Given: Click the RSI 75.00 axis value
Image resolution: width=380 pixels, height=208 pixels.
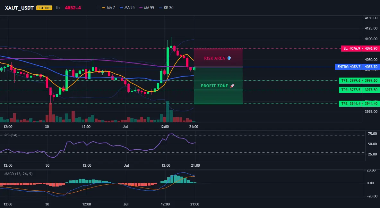Looking at the screenshot, I should coord(372,134).
